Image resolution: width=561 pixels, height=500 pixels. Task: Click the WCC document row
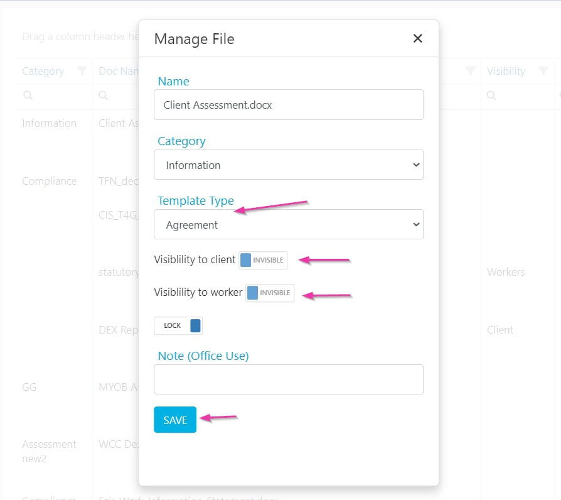(x=119, y=445)
